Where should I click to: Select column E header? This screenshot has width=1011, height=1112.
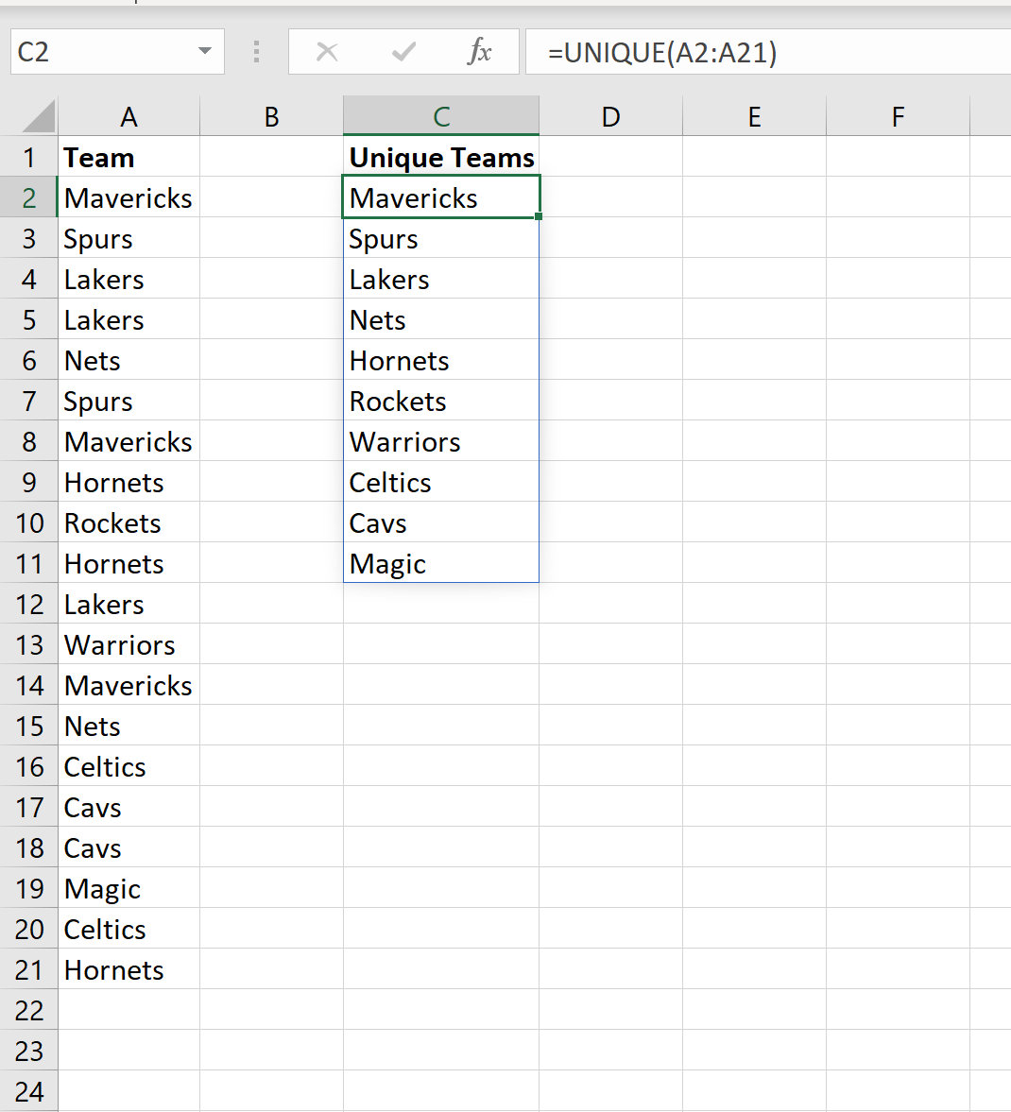click(x=755, y=116)
